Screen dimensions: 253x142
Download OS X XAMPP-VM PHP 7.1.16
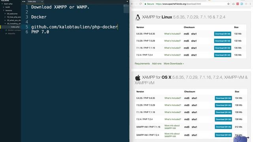(x=223, y=127)
